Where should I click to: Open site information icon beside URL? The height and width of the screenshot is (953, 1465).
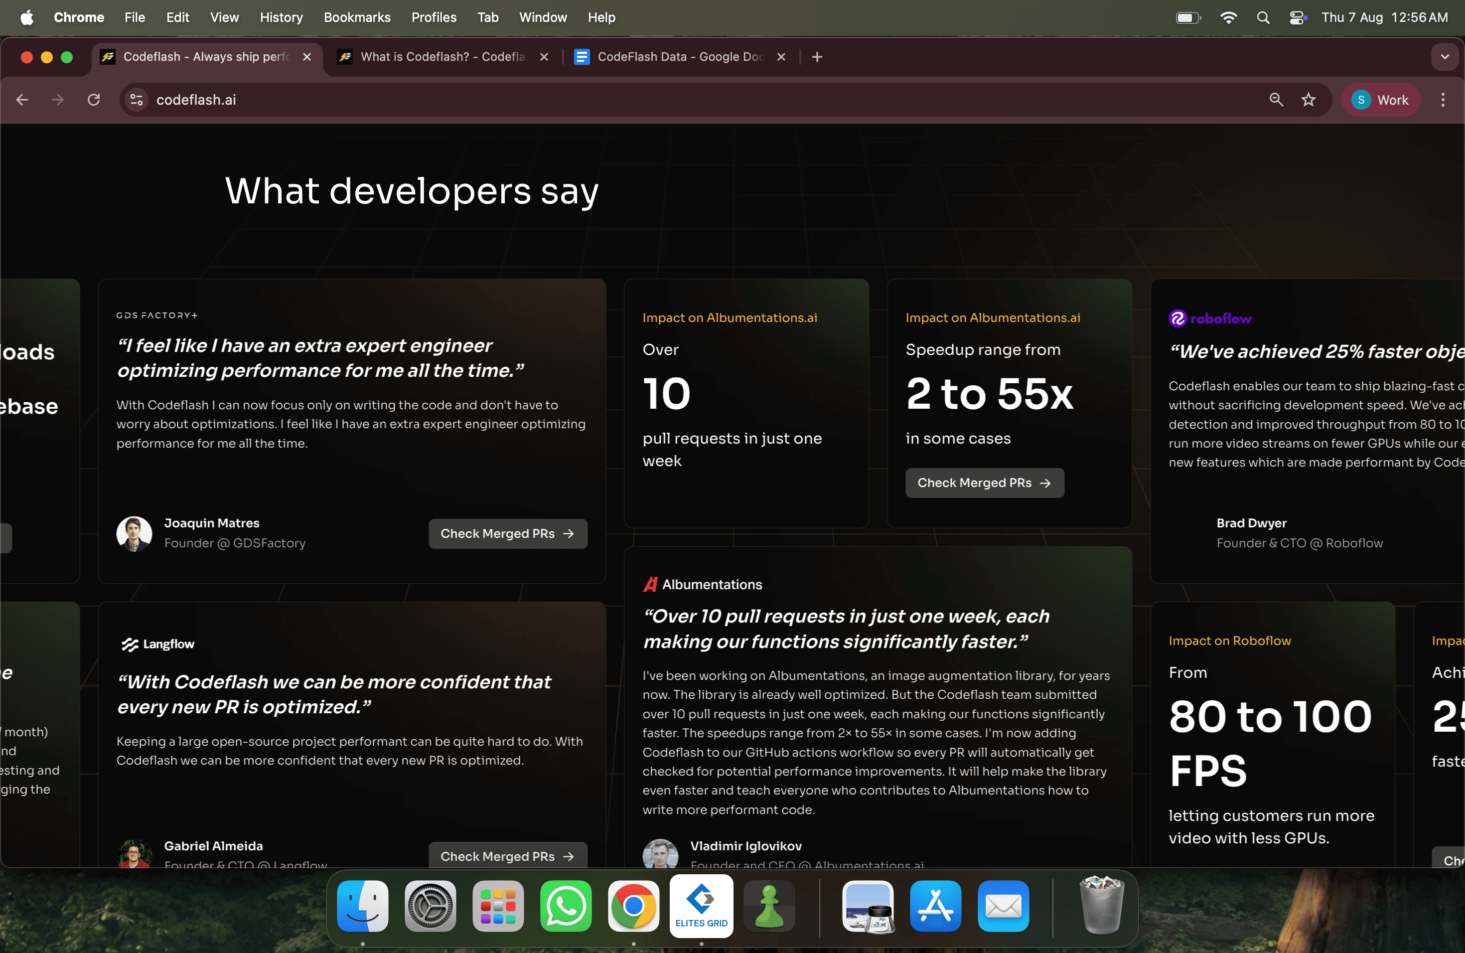pyautogui.click(x=137, y=100)
